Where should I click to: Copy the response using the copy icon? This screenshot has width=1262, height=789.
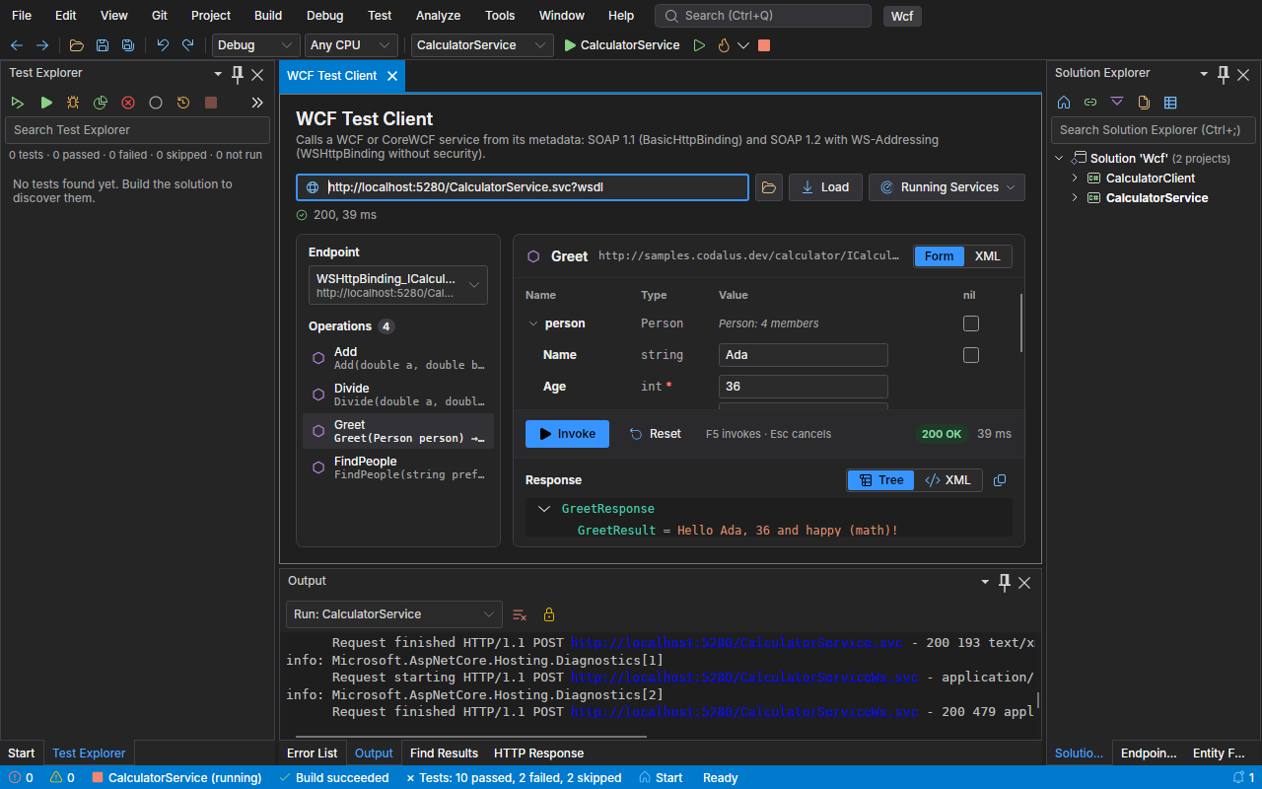pos(1000,480)
